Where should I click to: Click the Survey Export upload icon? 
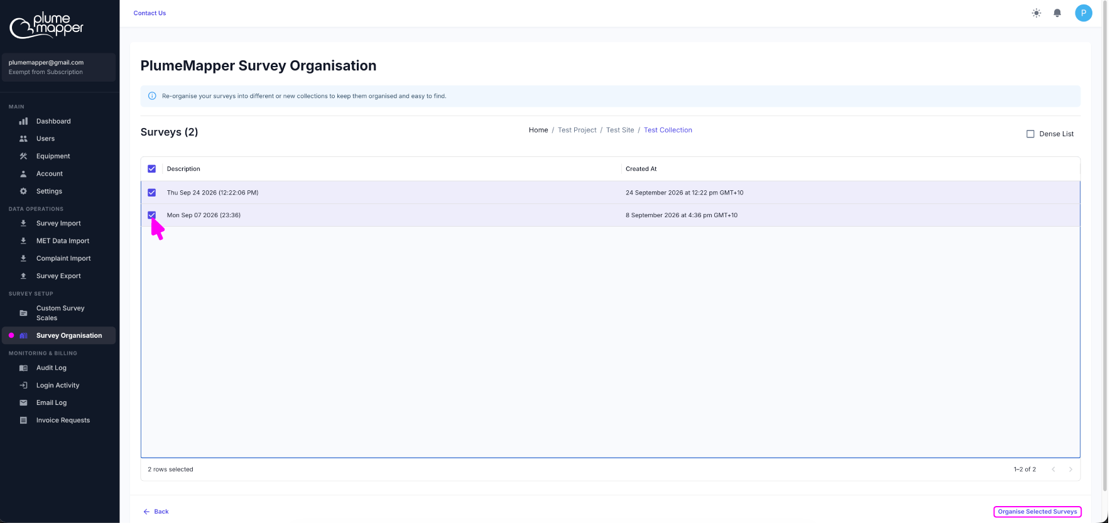[23, 276]
